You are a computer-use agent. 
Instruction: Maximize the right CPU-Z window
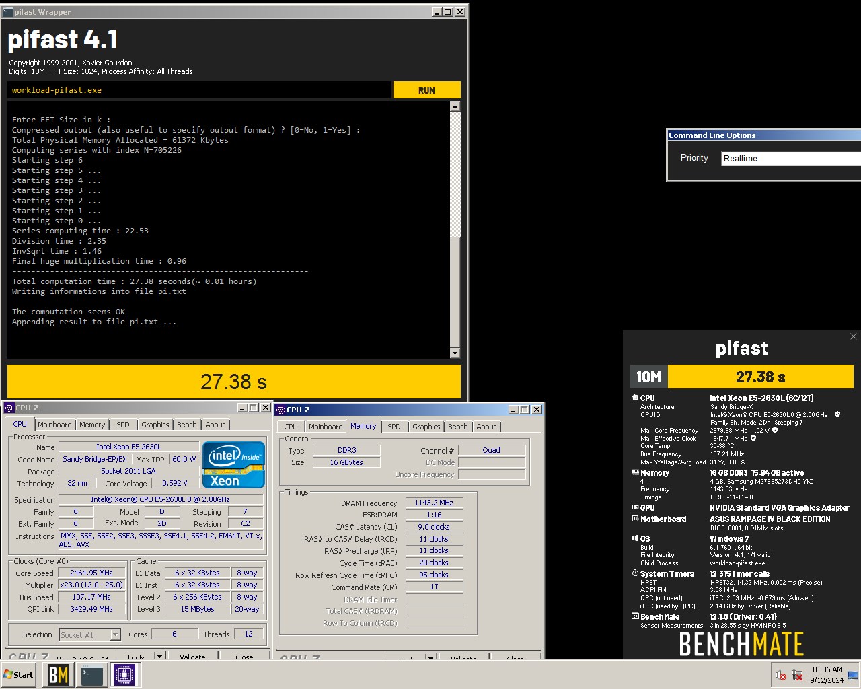point(525,410)
